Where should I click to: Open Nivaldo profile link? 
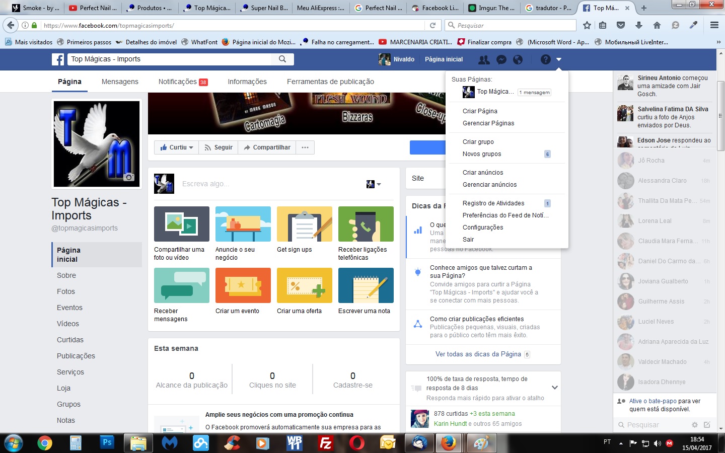[397, 59]
